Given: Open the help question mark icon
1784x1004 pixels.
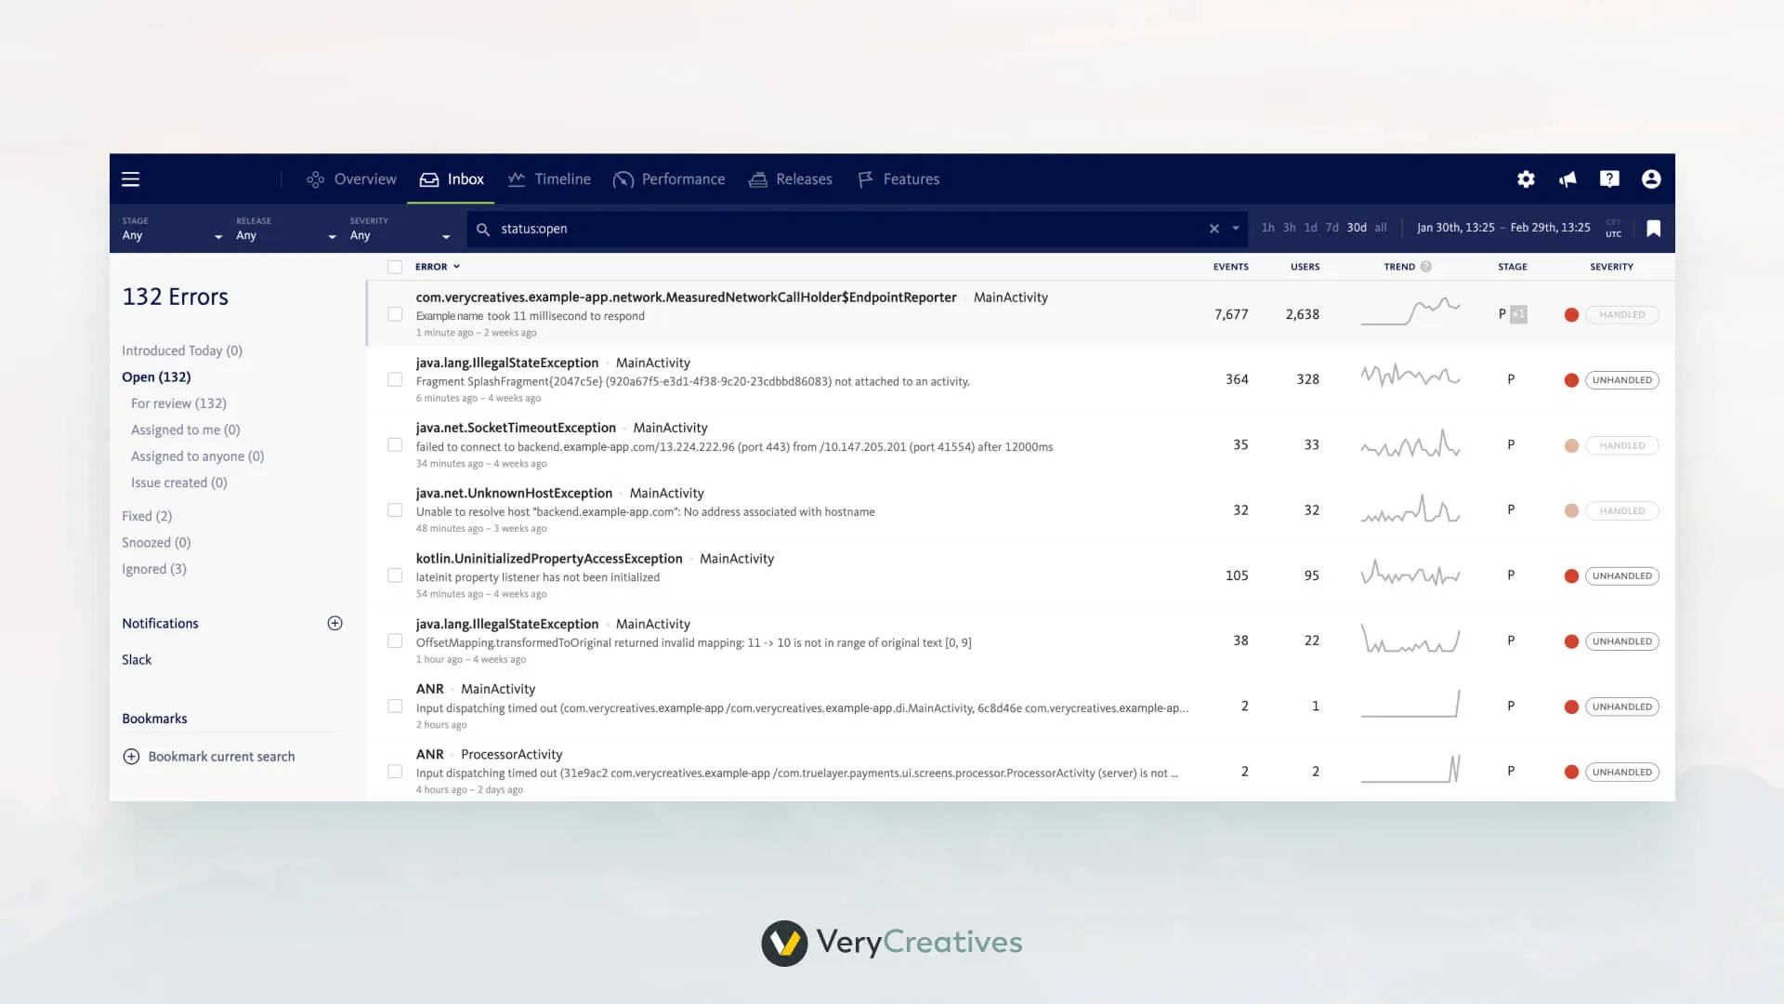Looking at the screenshot, I should pos(1609,179).
